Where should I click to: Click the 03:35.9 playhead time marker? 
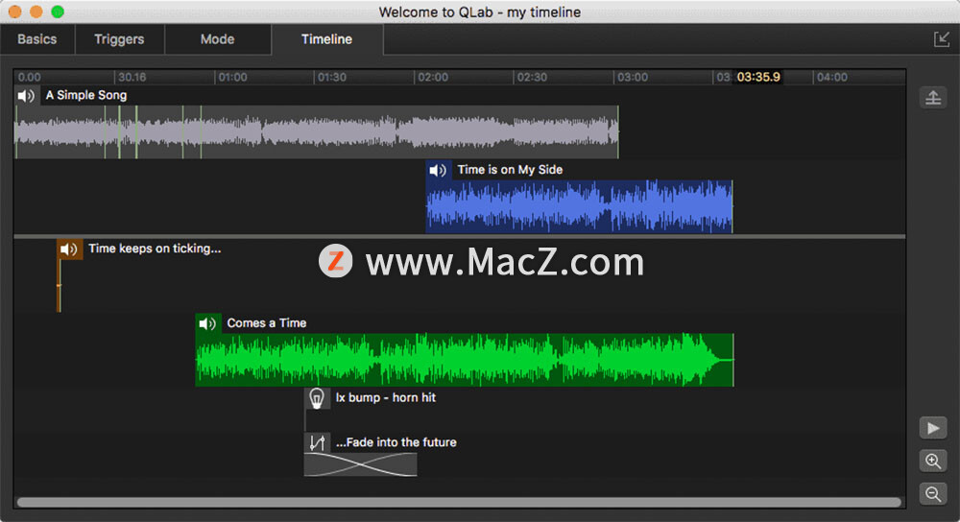758,77
